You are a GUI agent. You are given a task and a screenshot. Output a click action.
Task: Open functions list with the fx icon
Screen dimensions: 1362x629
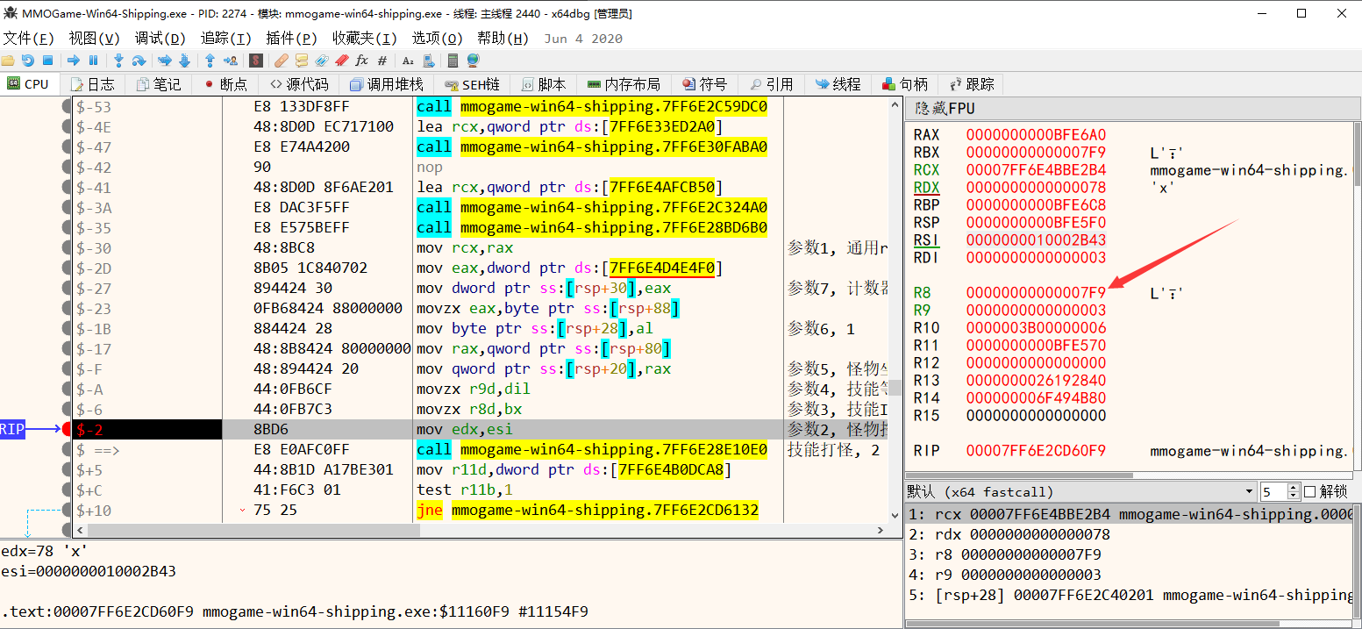(x=362, y=61)
